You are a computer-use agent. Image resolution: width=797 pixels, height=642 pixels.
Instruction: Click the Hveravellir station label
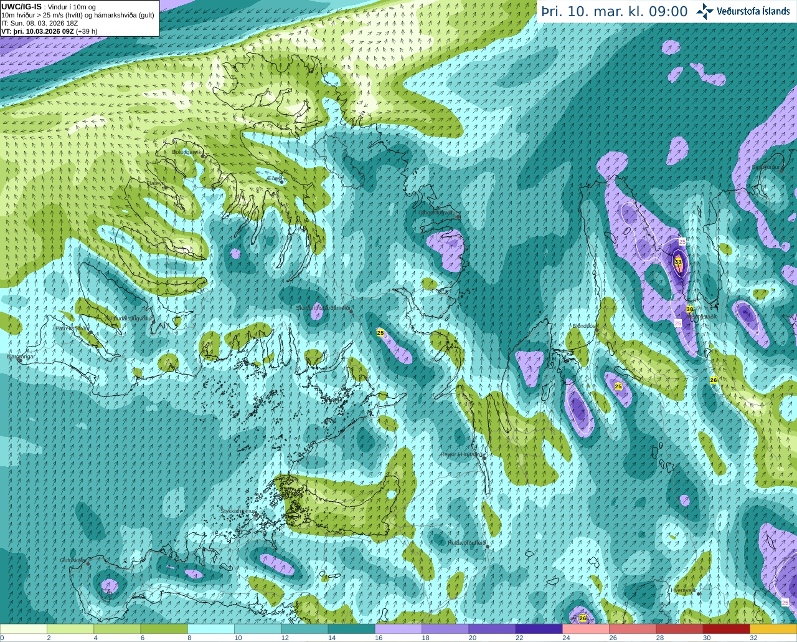[x=684, y=590]
